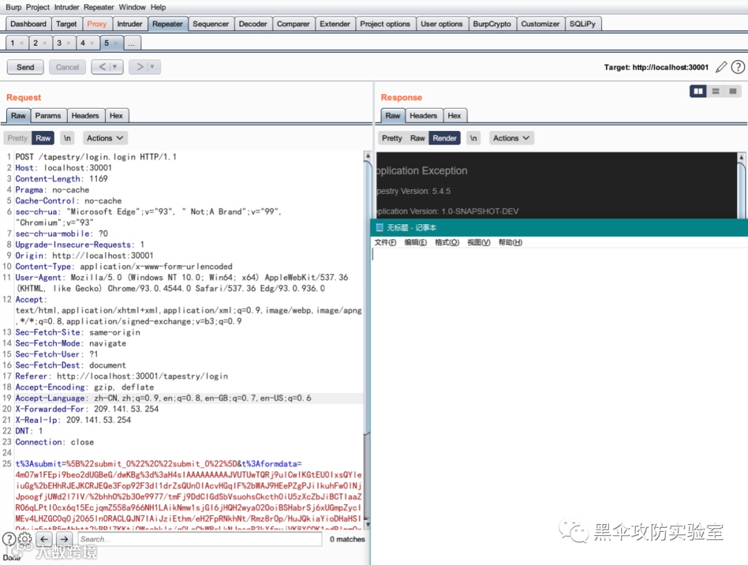The width and height of the screenshot is (748, 565).
Task: Open the Intruder menu in menu bar
Action: coord(66,7)
